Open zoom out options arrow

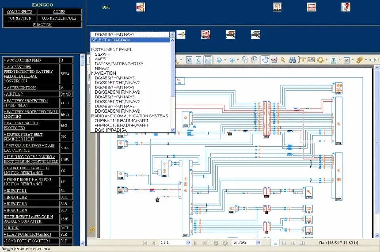[x=225, y=60]
